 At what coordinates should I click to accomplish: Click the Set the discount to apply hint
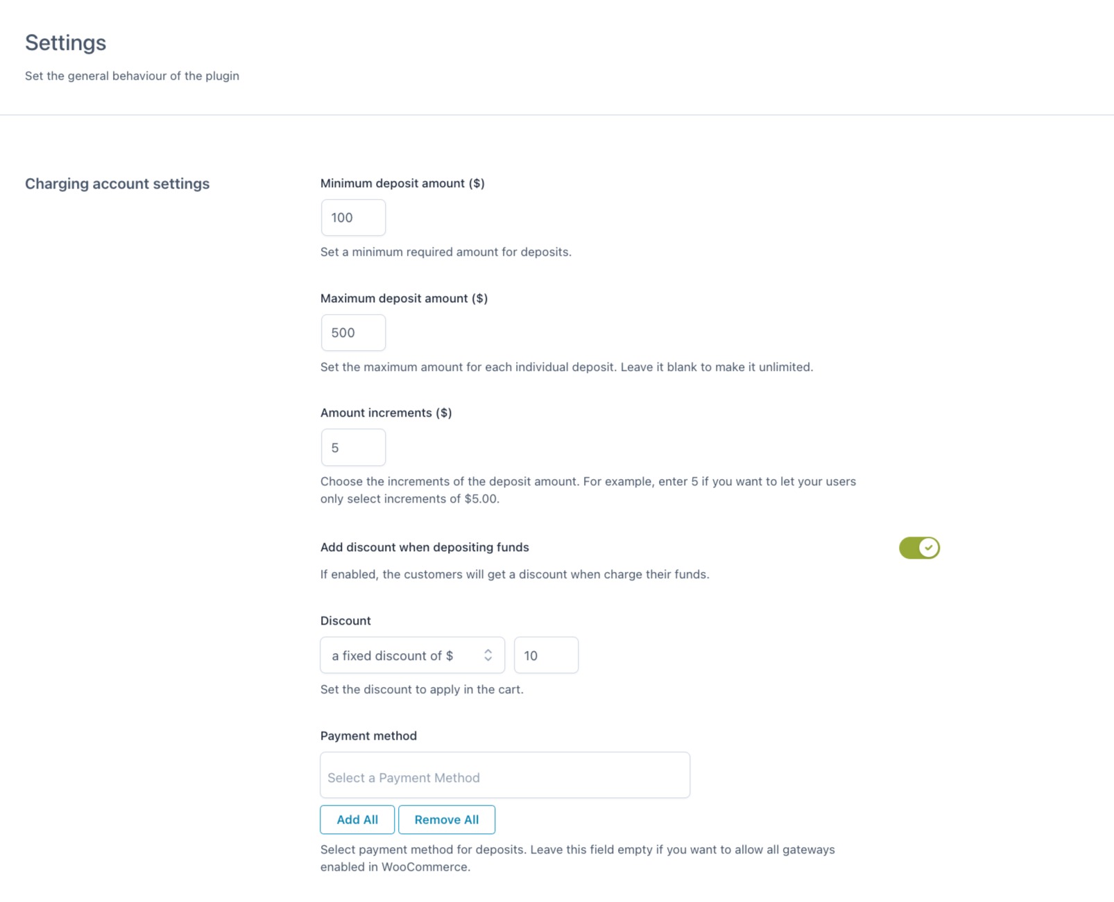pos(422,689)
